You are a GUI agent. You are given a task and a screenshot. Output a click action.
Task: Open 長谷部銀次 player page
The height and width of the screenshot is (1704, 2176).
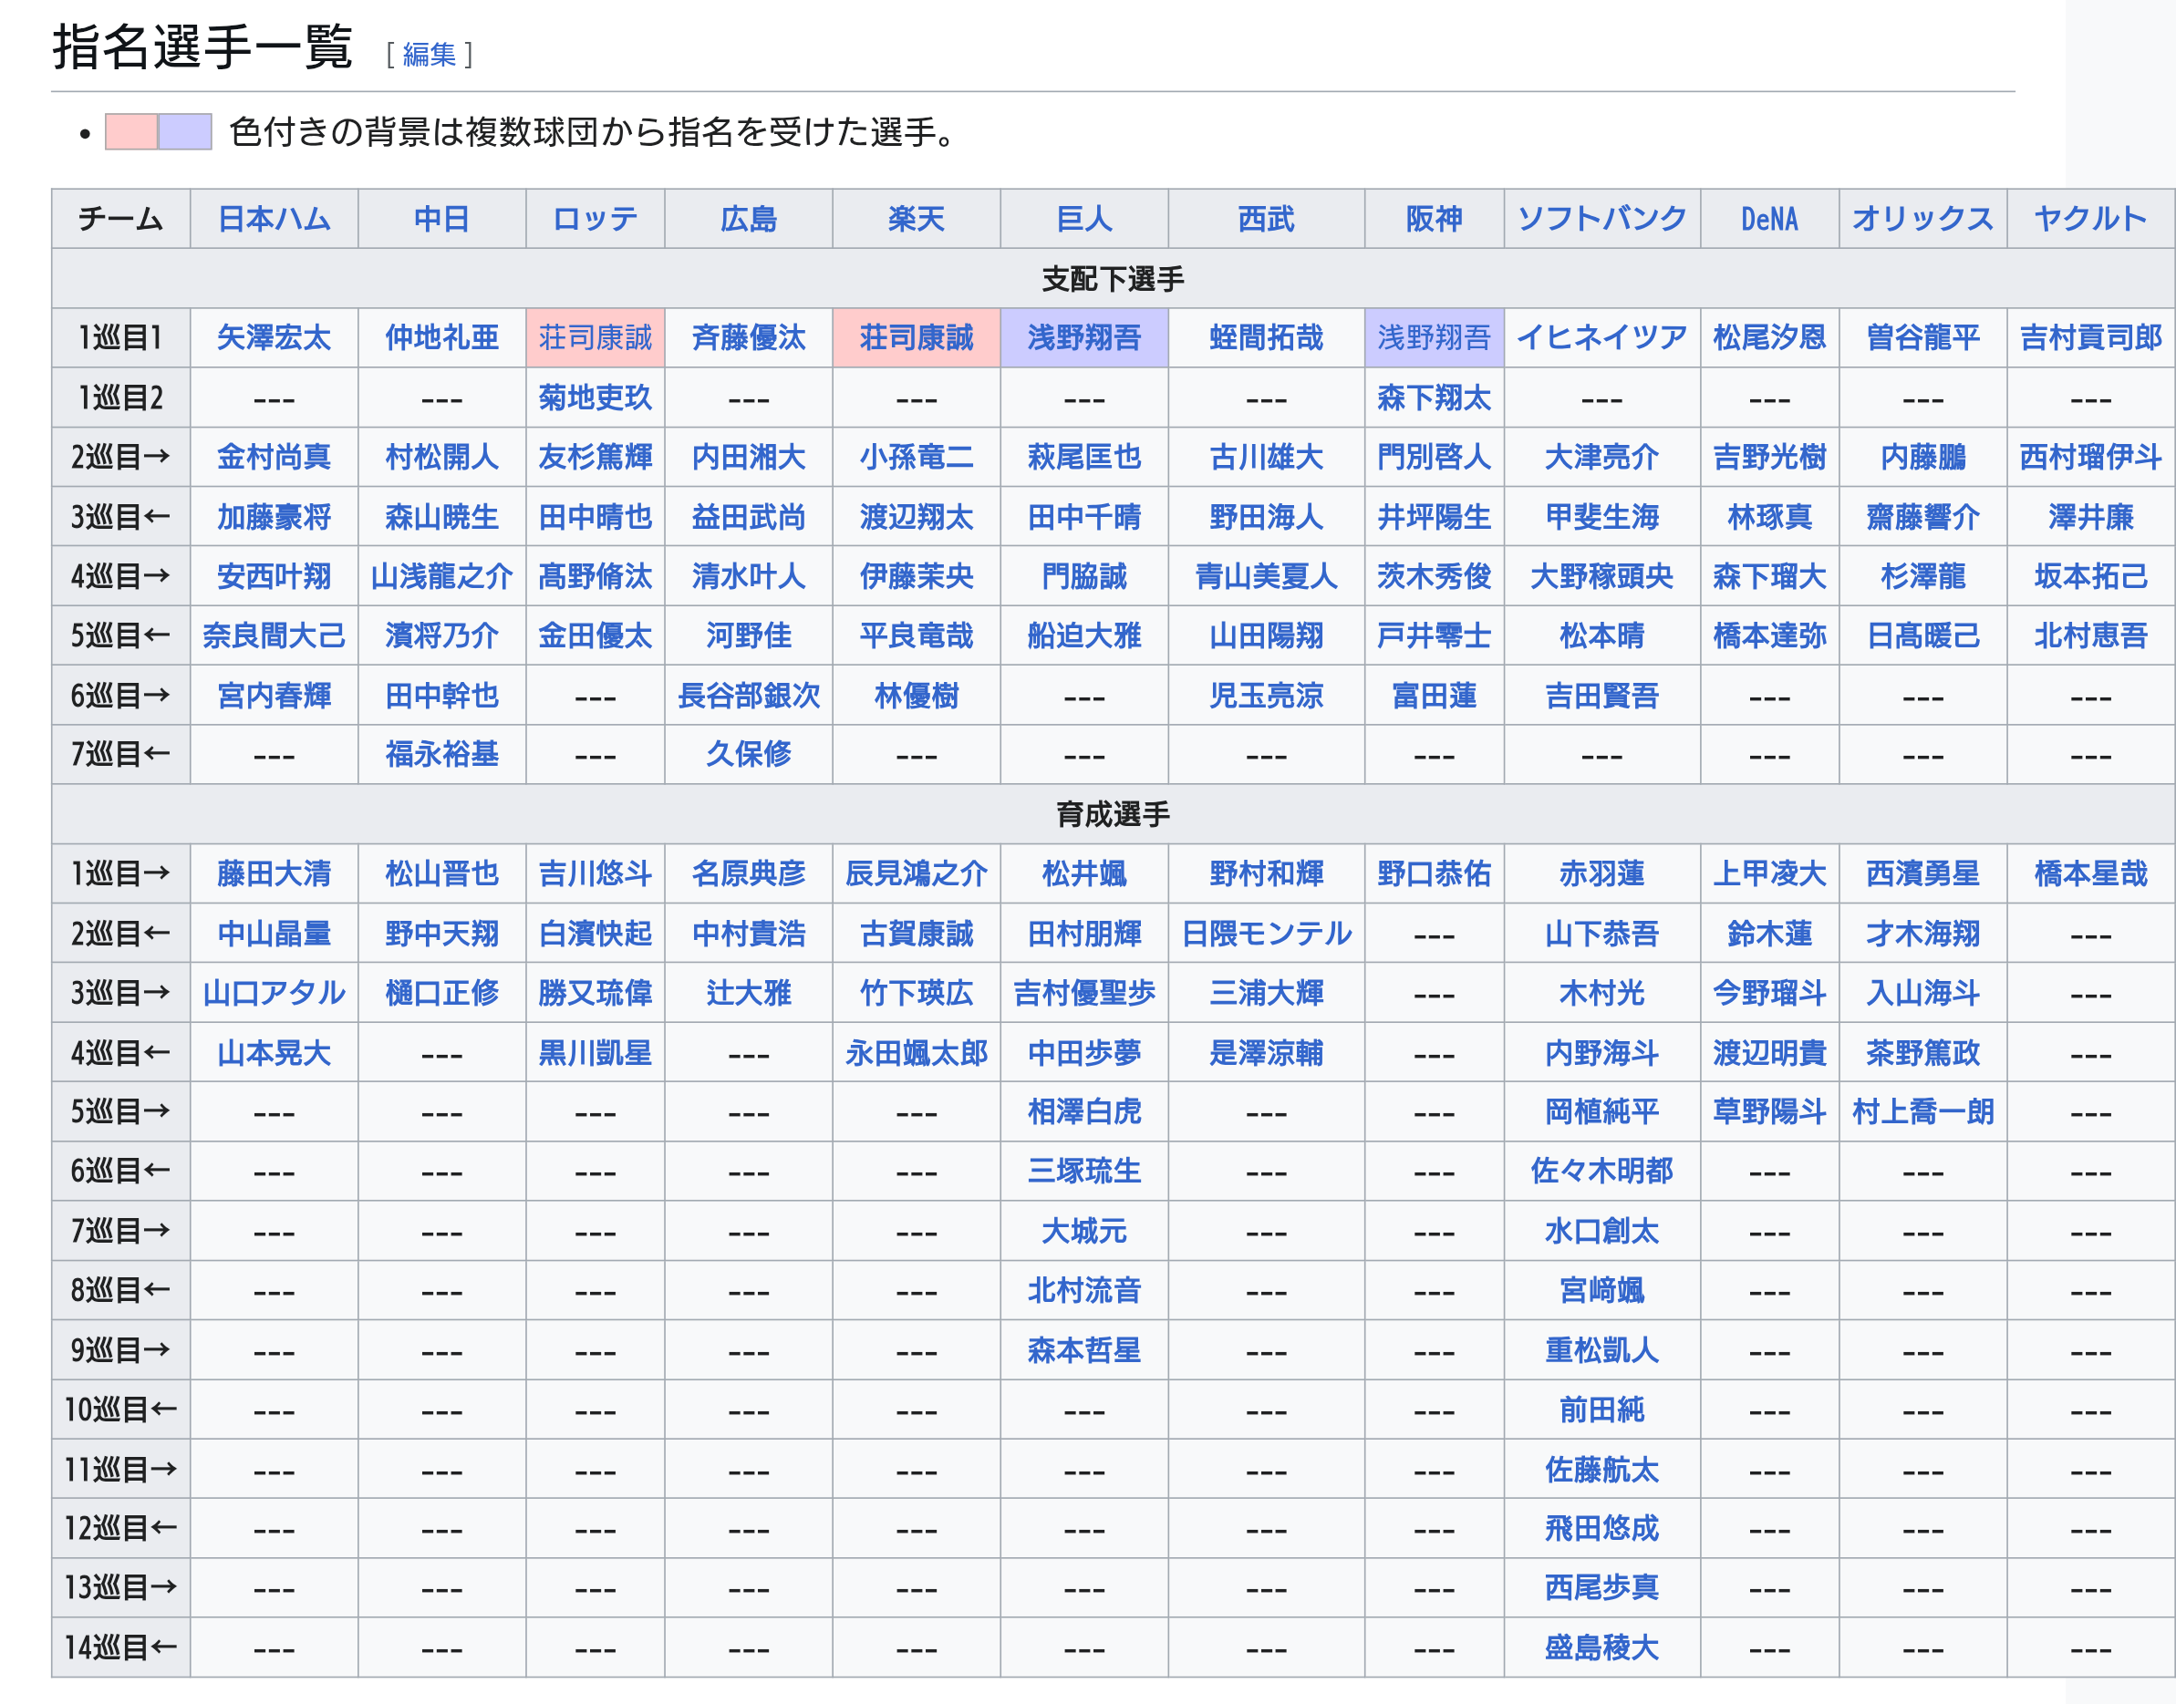click(x=748, y=696)
